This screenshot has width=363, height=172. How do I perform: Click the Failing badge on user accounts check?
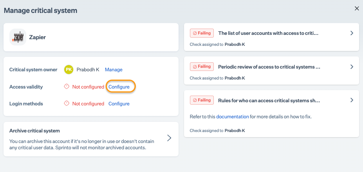(x=202, y=33)
